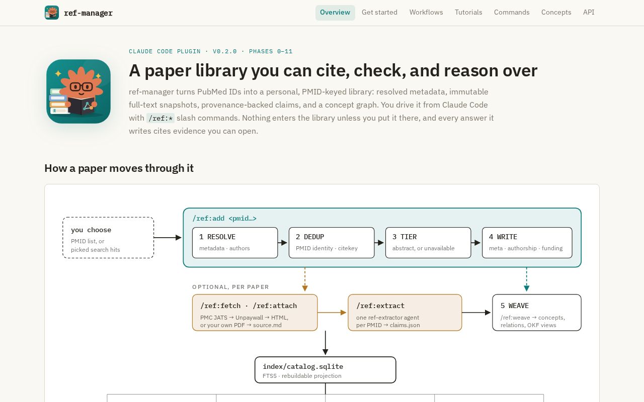This screenshot has width=644, height=402.
Task: Select the '3 TIER' step box
Action: (428, 243)
